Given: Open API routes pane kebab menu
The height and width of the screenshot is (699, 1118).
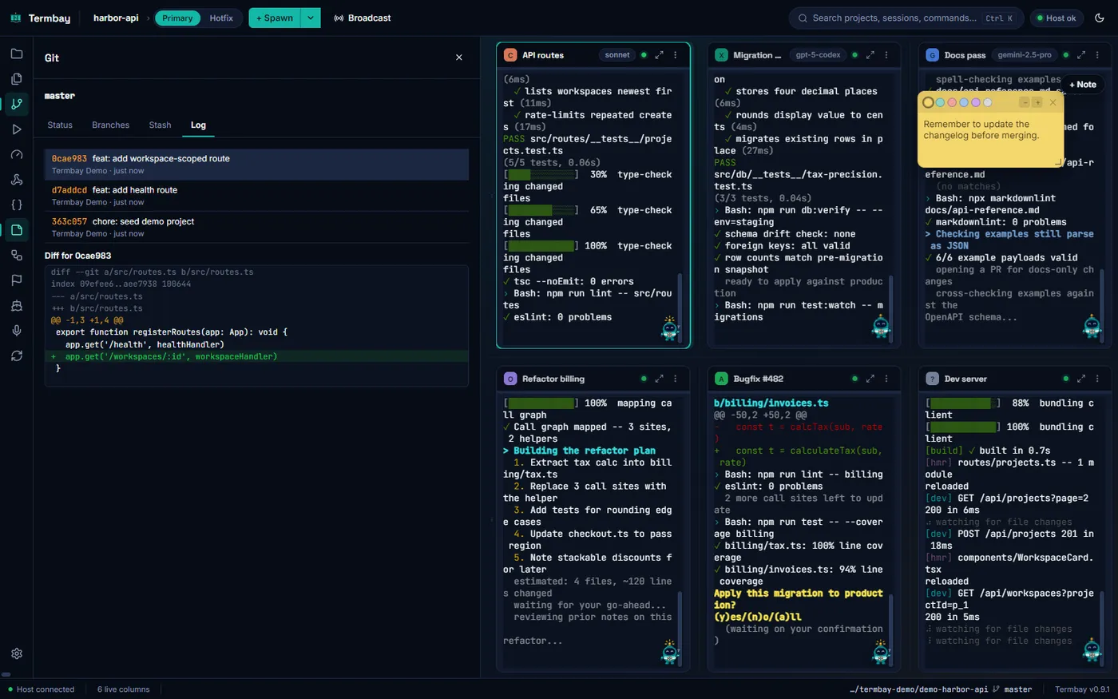Looking at the screenshot, I should tap(675, 55).
